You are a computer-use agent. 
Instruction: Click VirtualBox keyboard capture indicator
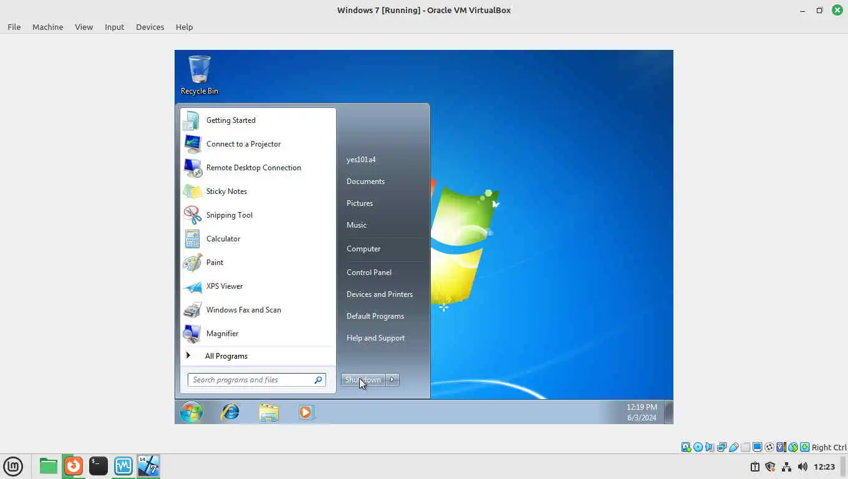point(805,447)
